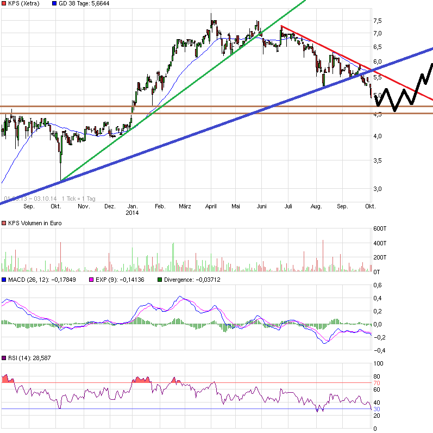Click the 7,5 price axis label

point(377,21)
